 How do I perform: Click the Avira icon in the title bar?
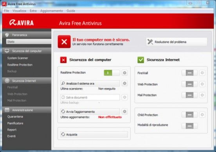[x=4, y=4]
